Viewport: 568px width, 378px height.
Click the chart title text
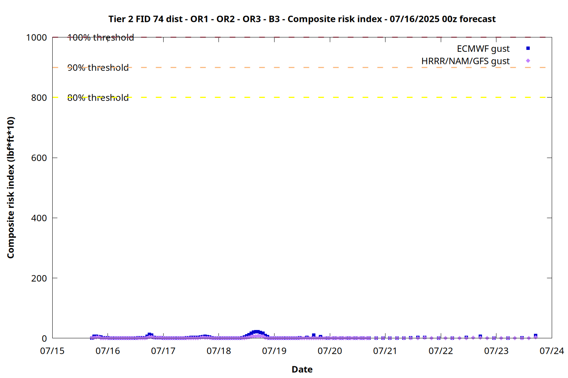pyautogui.click(x=302, y=19)
